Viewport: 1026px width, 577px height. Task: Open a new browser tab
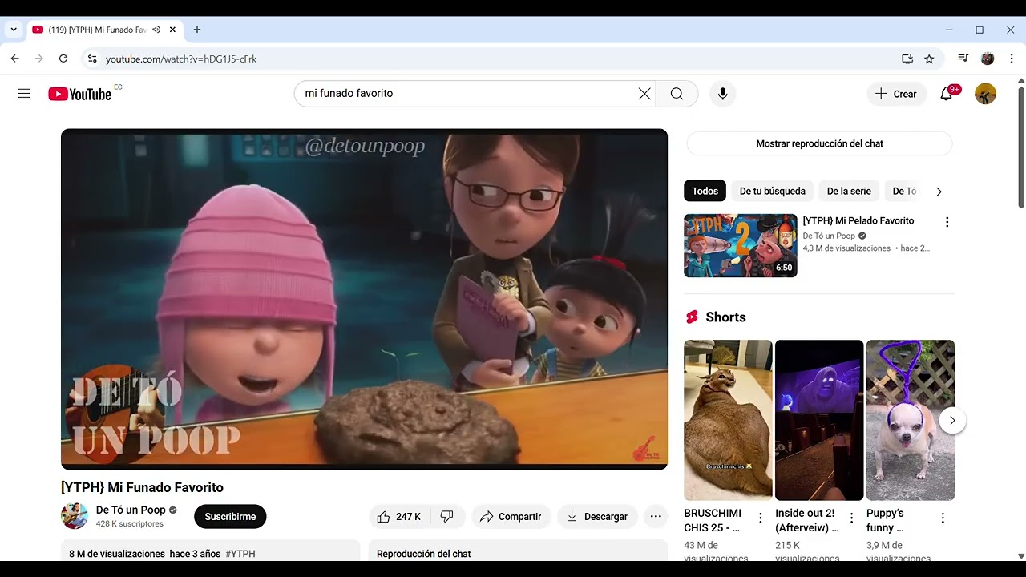click(x=197, y=30)
